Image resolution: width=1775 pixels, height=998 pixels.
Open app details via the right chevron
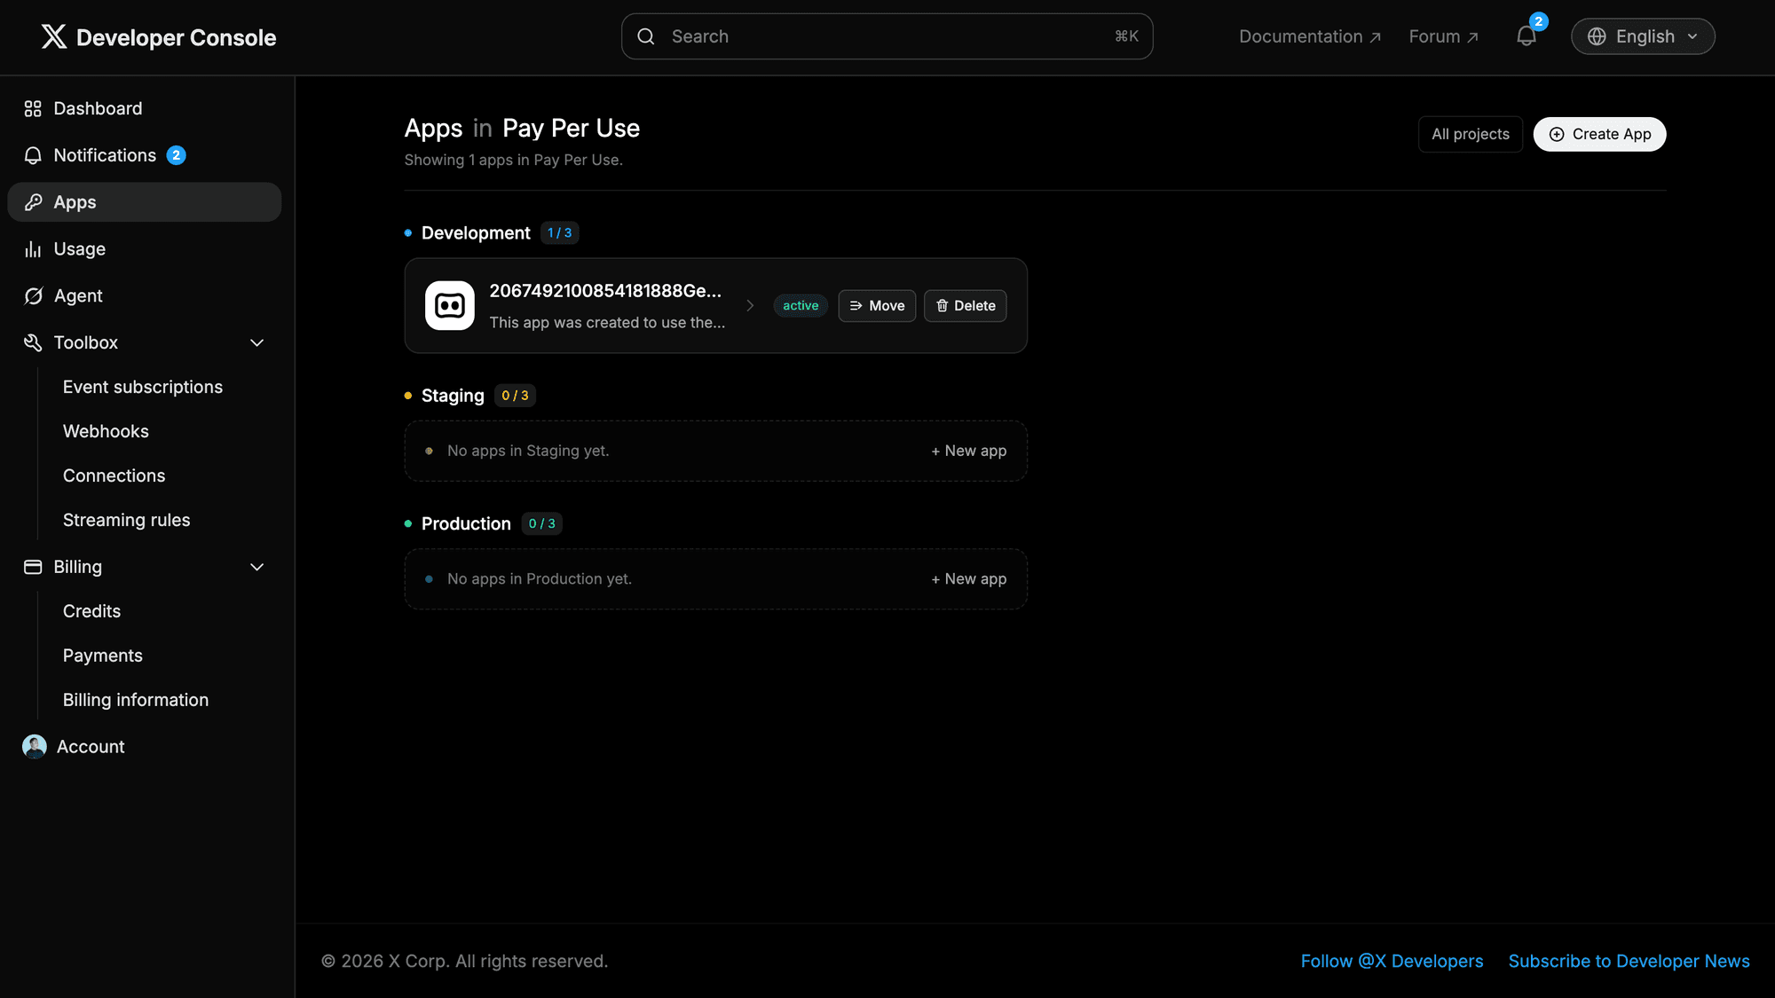[x=750, y=305]
